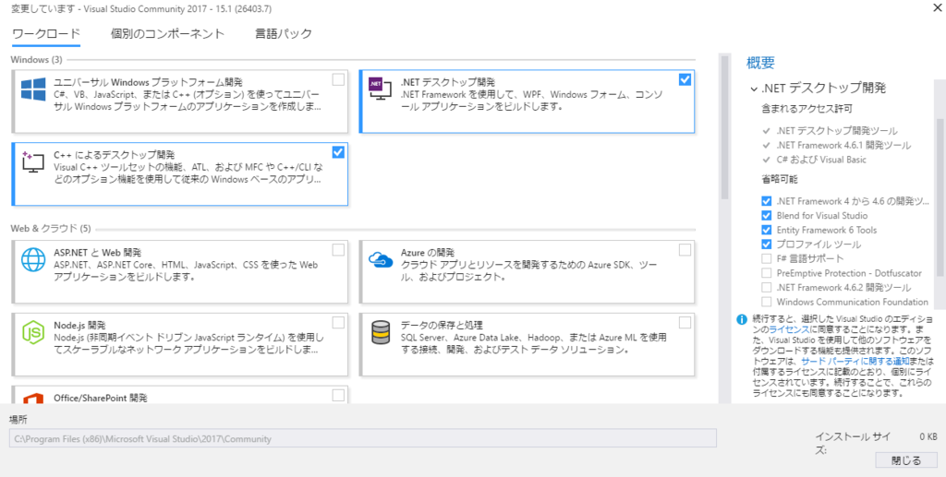
Task: Click the C++ desktop development monitor icon
Action: pyautogui.click(x=33, y=162)
